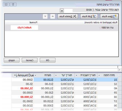
Task: Select order ID cell 32
Action: coord(108,84)
